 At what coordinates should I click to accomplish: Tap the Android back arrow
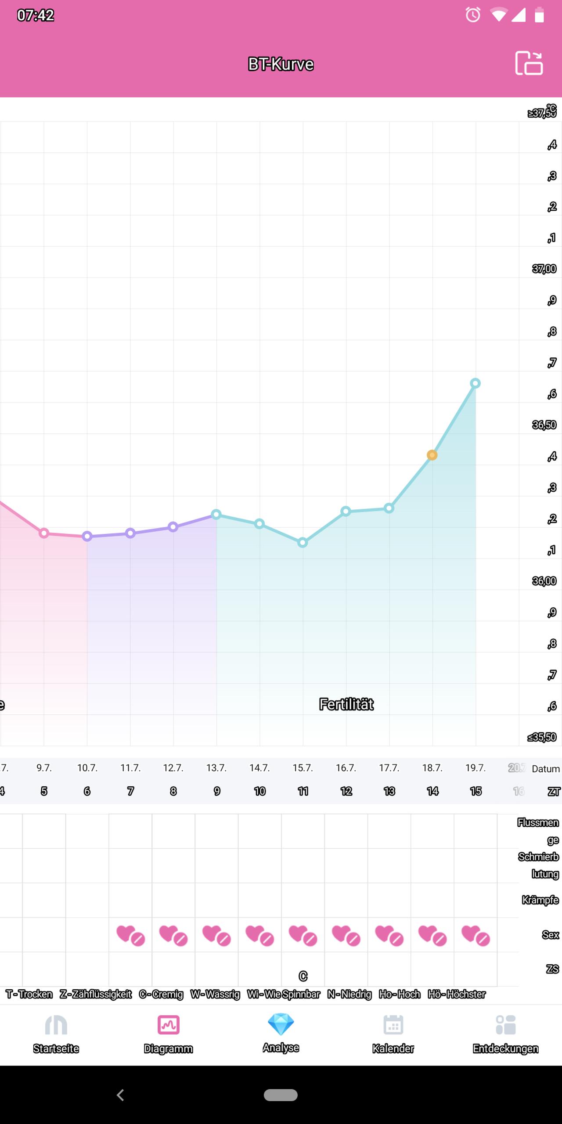point(120,1095)
